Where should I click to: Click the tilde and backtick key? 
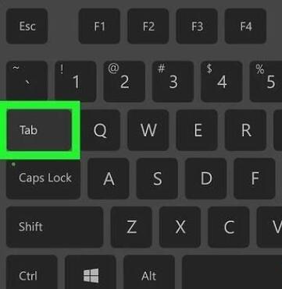pyautogui.click(x=27, y=81)
